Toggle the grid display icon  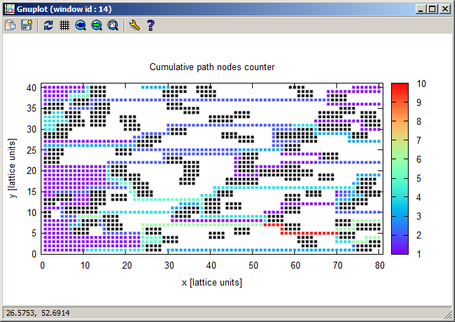[64, 25]
